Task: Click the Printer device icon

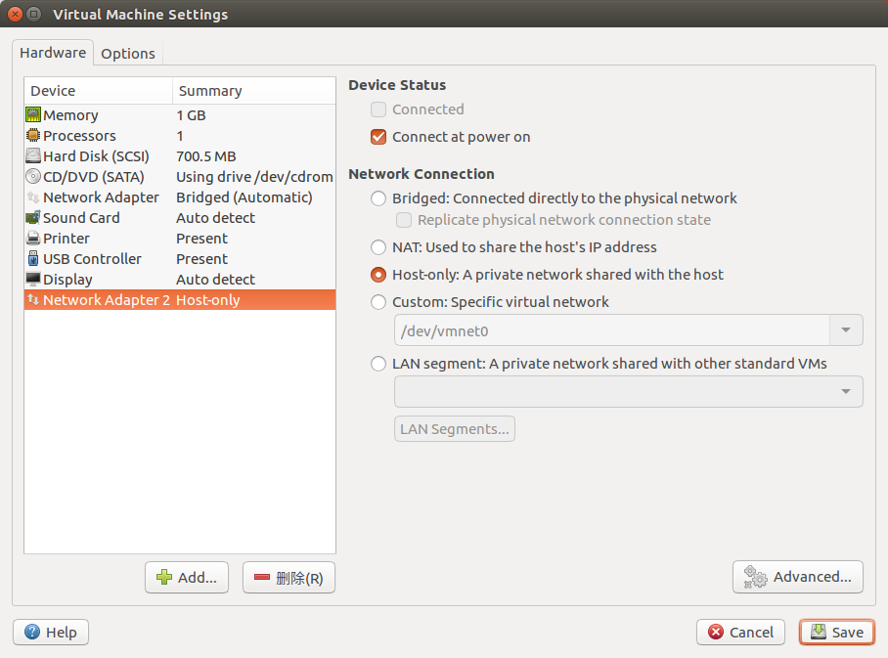Action: 33,239
